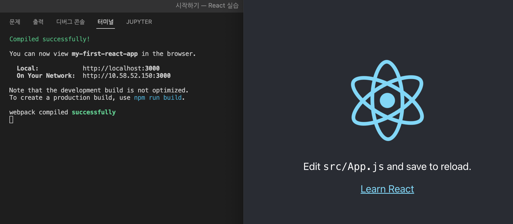Image resolution: width=513 pixels, height=224 pixels.
Task: Switch to the 출력 (Output) tab
Action: [x=38, y=22]
